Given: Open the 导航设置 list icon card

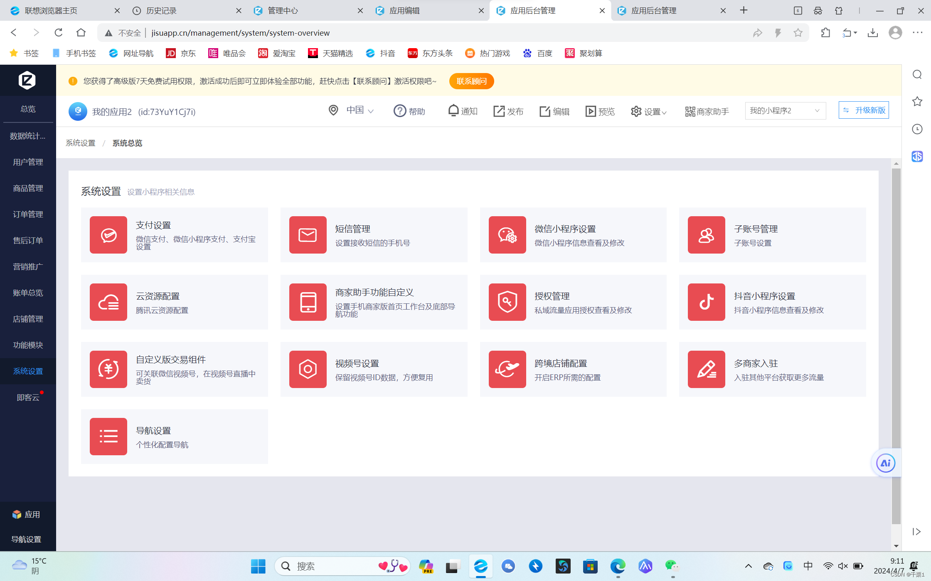Looking at the screenshot, I should (x=108, y=437).
